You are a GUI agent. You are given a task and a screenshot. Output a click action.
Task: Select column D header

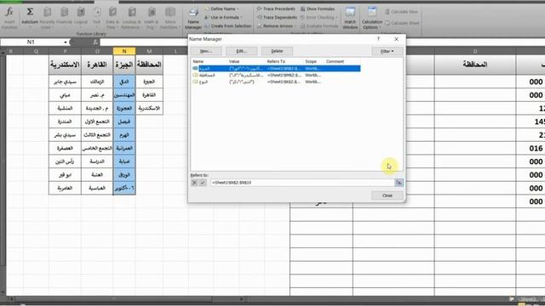tap(475, 51)
